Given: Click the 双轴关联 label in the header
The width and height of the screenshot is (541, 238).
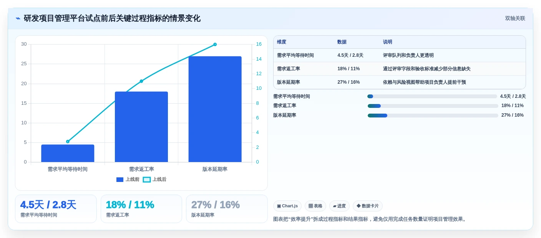Looking at the screenshot, I should [x=515, y=18].
